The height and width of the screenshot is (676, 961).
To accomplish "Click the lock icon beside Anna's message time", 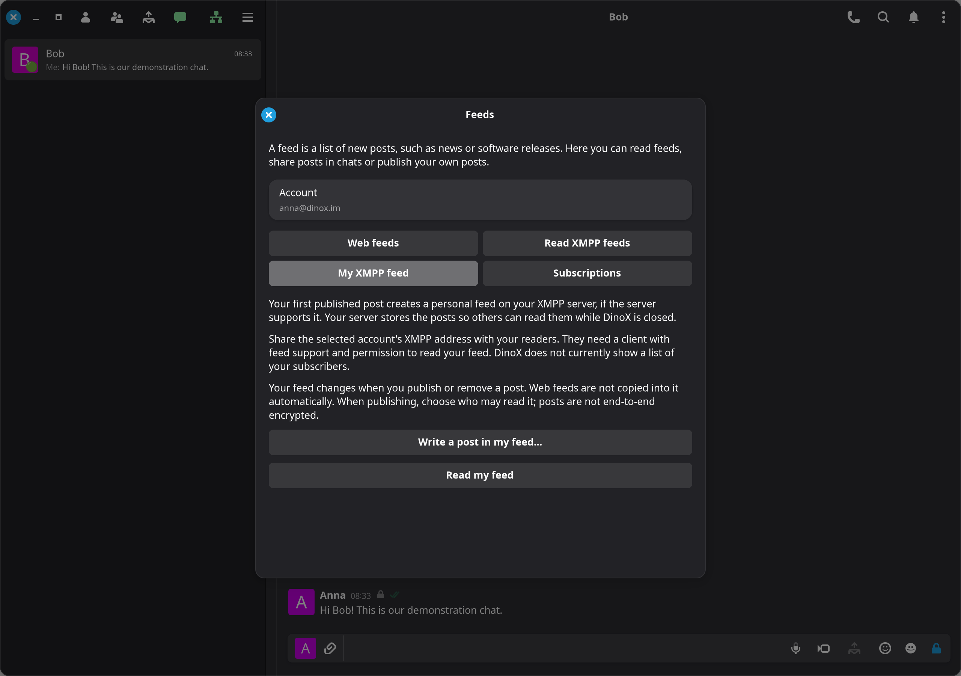I will [x=381, y=595].
